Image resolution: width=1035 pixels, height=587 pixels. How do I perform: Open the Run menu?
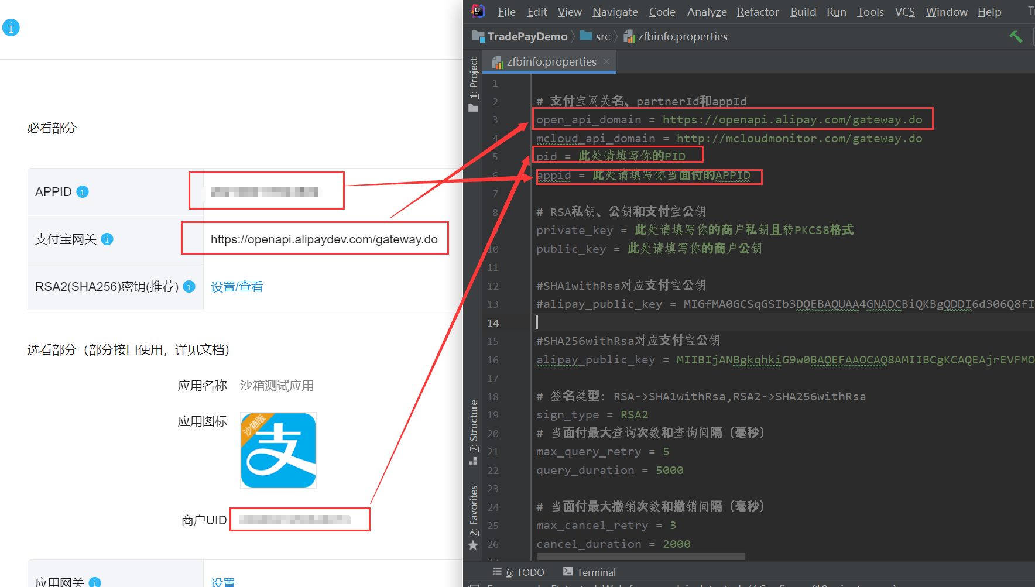[837, 12]
